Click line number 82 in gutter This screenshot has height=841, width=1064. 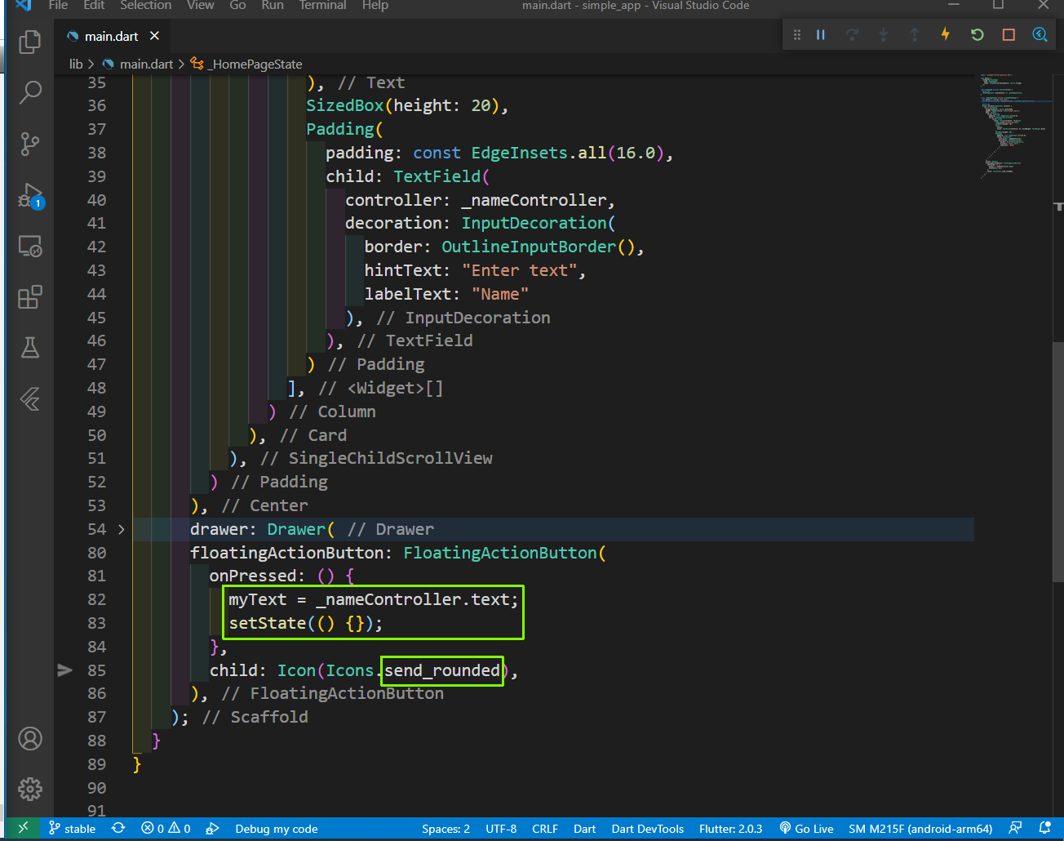point(96,599)
